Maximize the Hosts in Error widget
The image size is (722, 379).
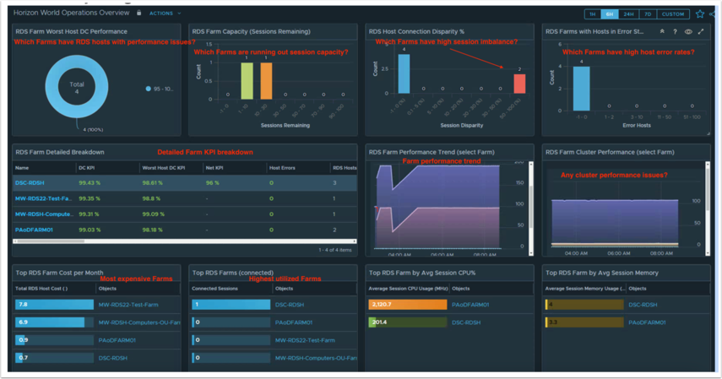701,32
